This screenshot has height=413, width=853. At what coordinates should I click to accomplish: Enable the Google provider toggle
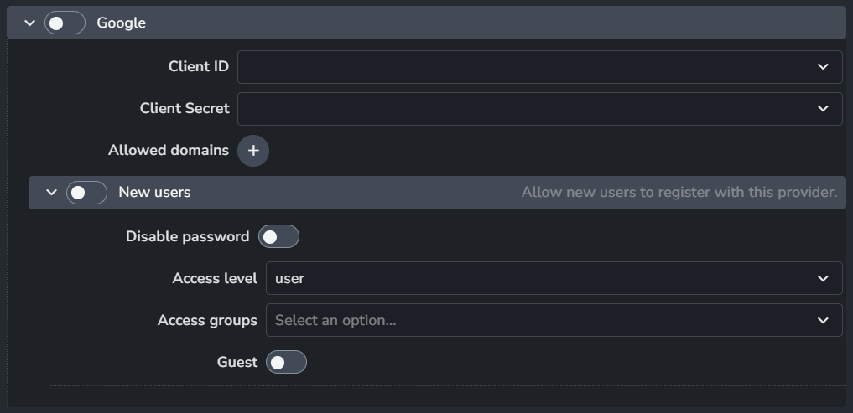[65, 23]
